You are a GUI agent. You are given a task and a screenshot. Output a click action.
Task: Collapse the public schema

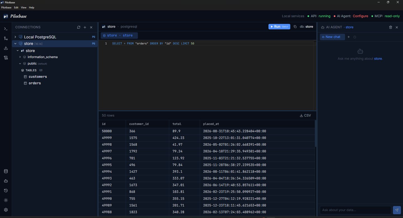(x=20, y=64)
